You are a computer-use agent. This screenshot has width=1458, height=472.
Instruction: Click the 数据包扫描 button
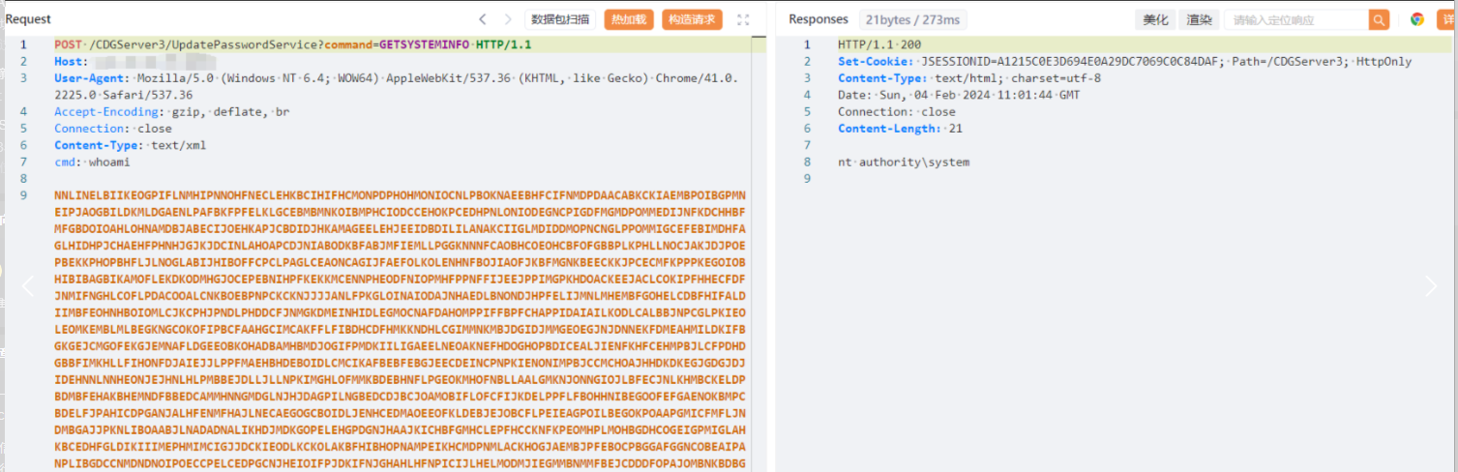pos(560,19)
